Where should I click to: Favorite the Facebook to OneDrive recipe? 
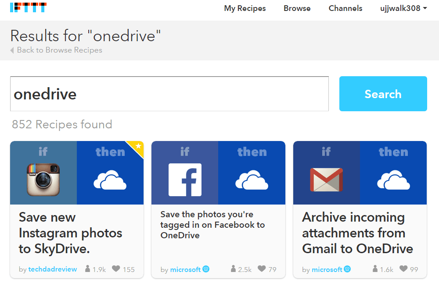pyautogui.click(x=262, y=269)
